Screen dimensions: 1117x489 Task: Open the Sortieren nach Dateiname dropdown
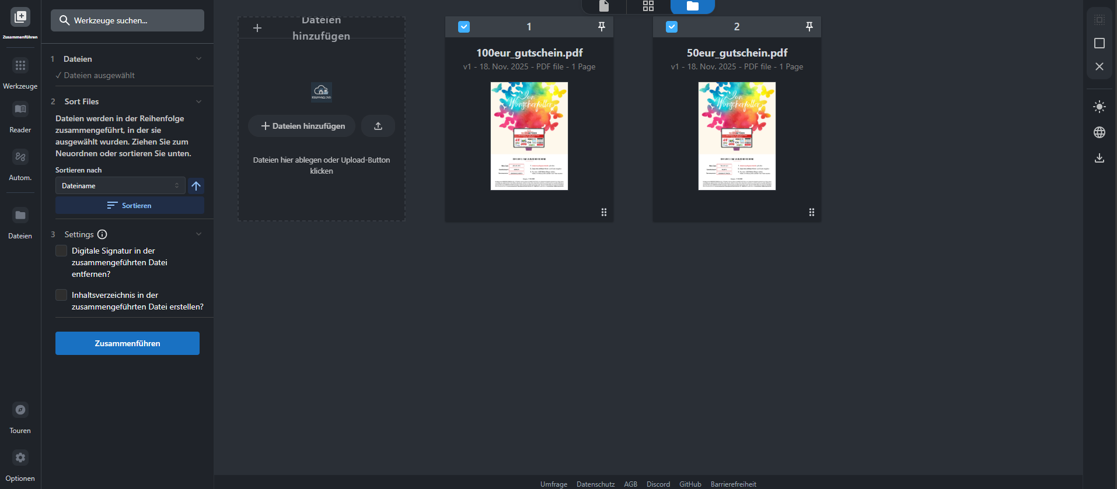120,186
